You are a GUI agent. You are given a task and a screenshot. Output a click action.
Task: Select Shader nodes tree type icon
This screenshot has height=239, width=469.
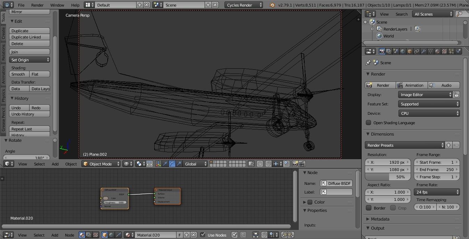click(x=82, y=235)
